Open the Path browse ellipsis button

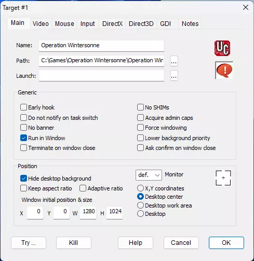pyautogui.click(x=174, y=61)
